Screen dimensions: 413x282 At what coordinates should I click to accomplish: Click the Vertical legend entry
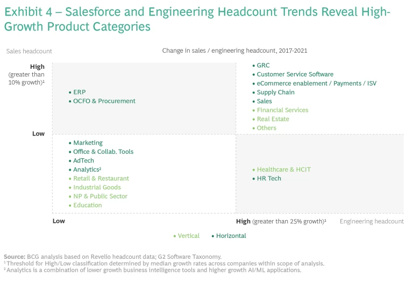188,236
